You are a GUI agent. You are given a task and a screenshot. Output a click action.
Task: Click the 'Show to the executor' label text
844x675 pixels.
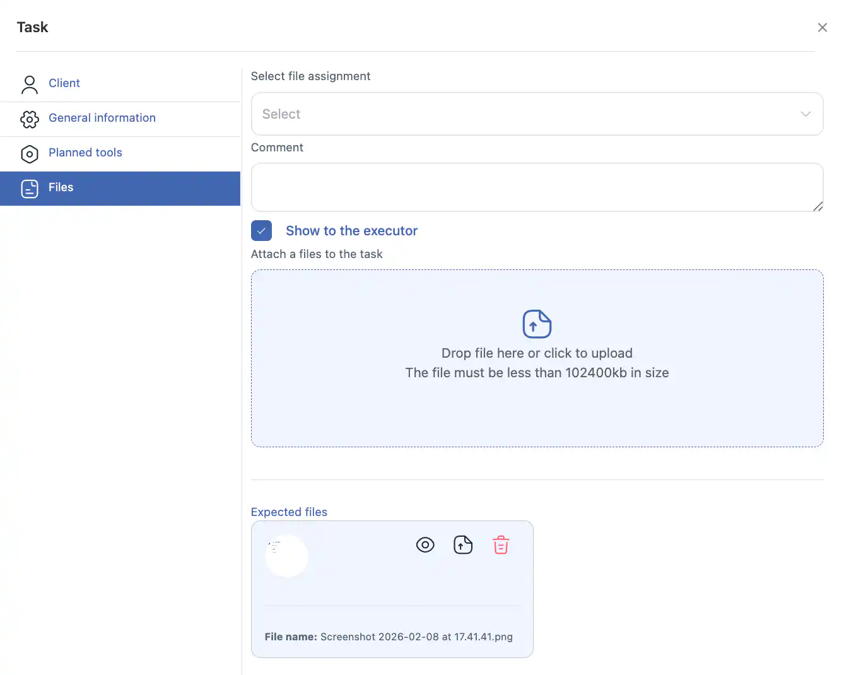coord(351,231)
